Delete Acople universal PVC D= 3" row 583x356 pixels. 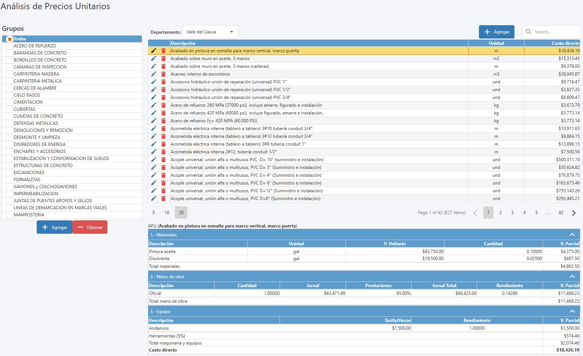point(163,167)
